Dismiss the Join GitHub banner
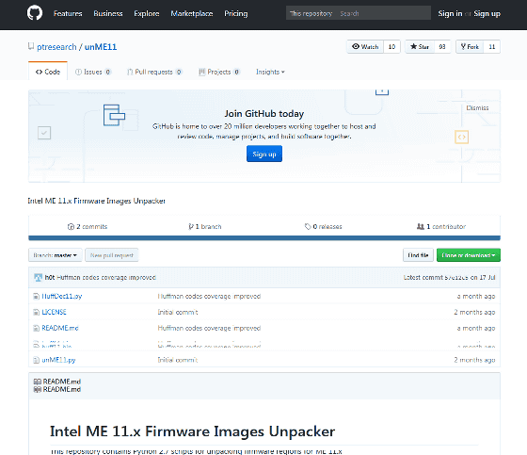The width and height of the screenshot is (527, 455). [x=477, y=107]
